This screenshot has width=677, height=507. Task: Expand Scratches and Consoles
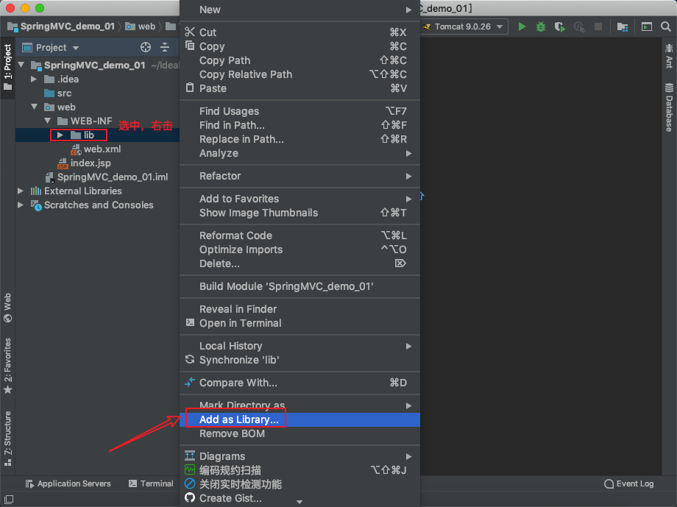(x=21, y=205)
